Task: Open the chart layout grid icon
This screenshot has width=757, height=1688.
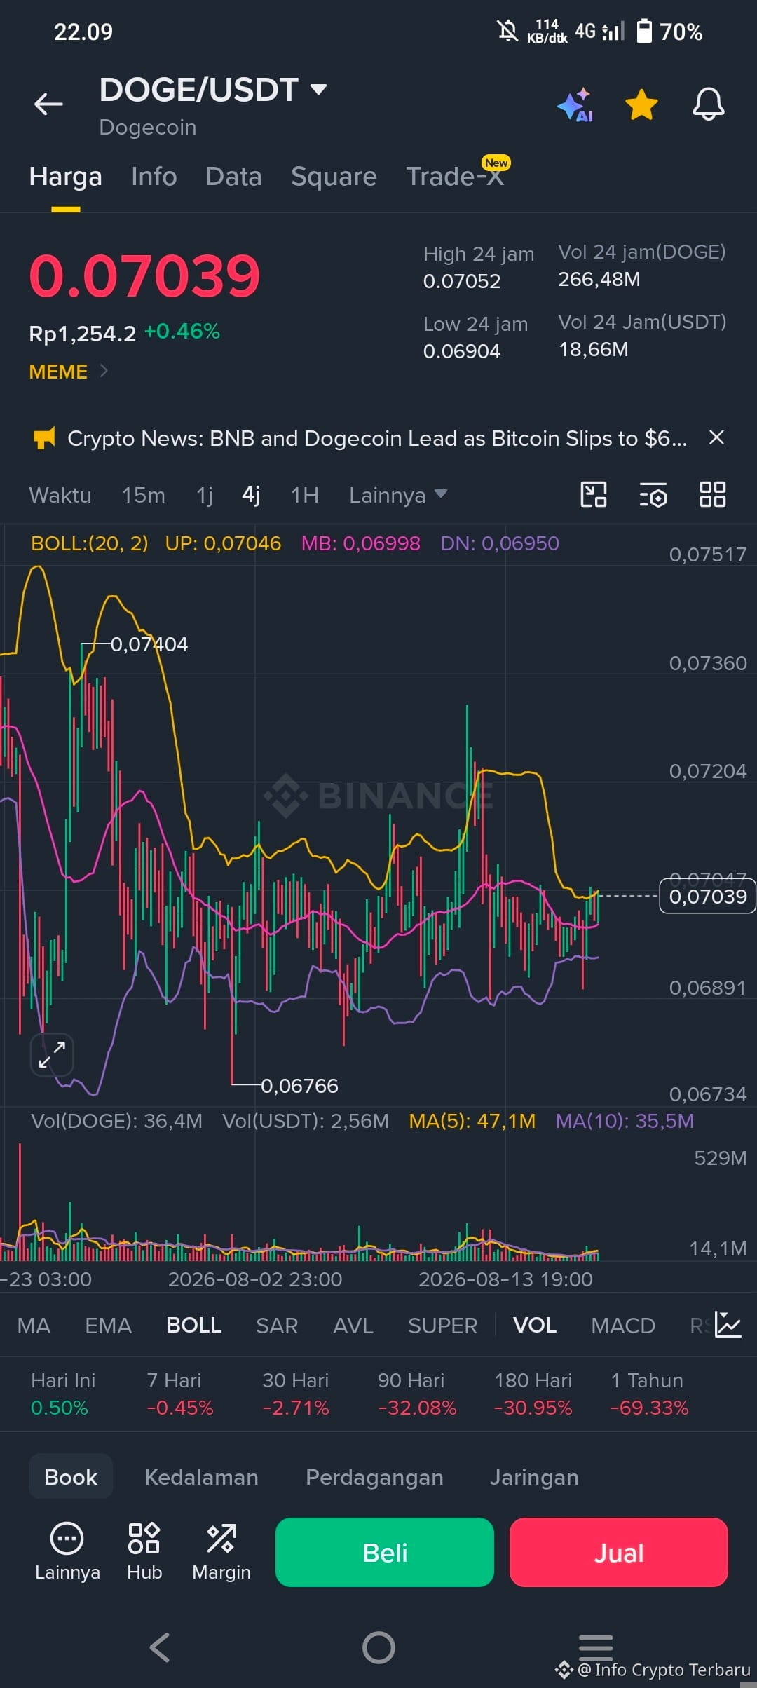Action: pyautogui.click(x=713, y=494)
